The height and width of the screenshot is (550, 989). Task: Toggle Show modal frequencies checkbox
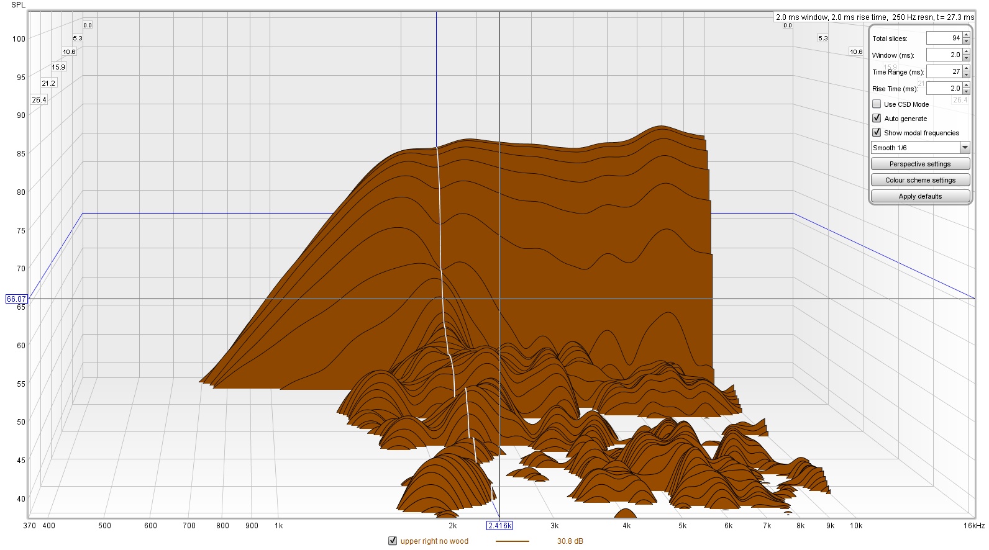(877, 132)
